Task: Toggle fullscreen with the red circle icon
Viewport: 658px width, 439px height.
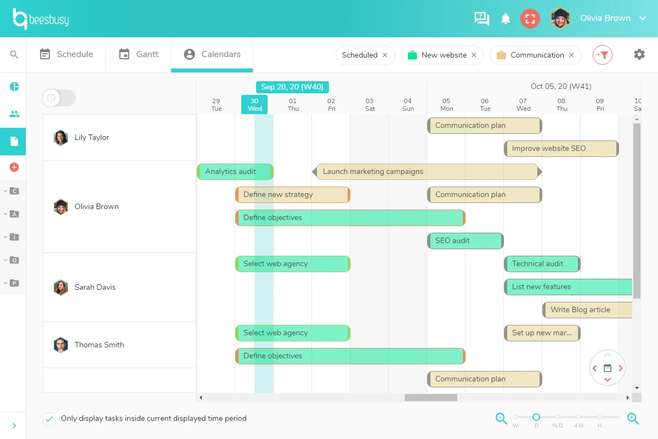Action: (x=530, y=18)
